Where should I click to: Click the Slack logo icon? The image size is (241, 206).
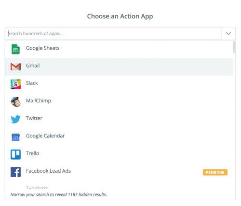(15, 84)
